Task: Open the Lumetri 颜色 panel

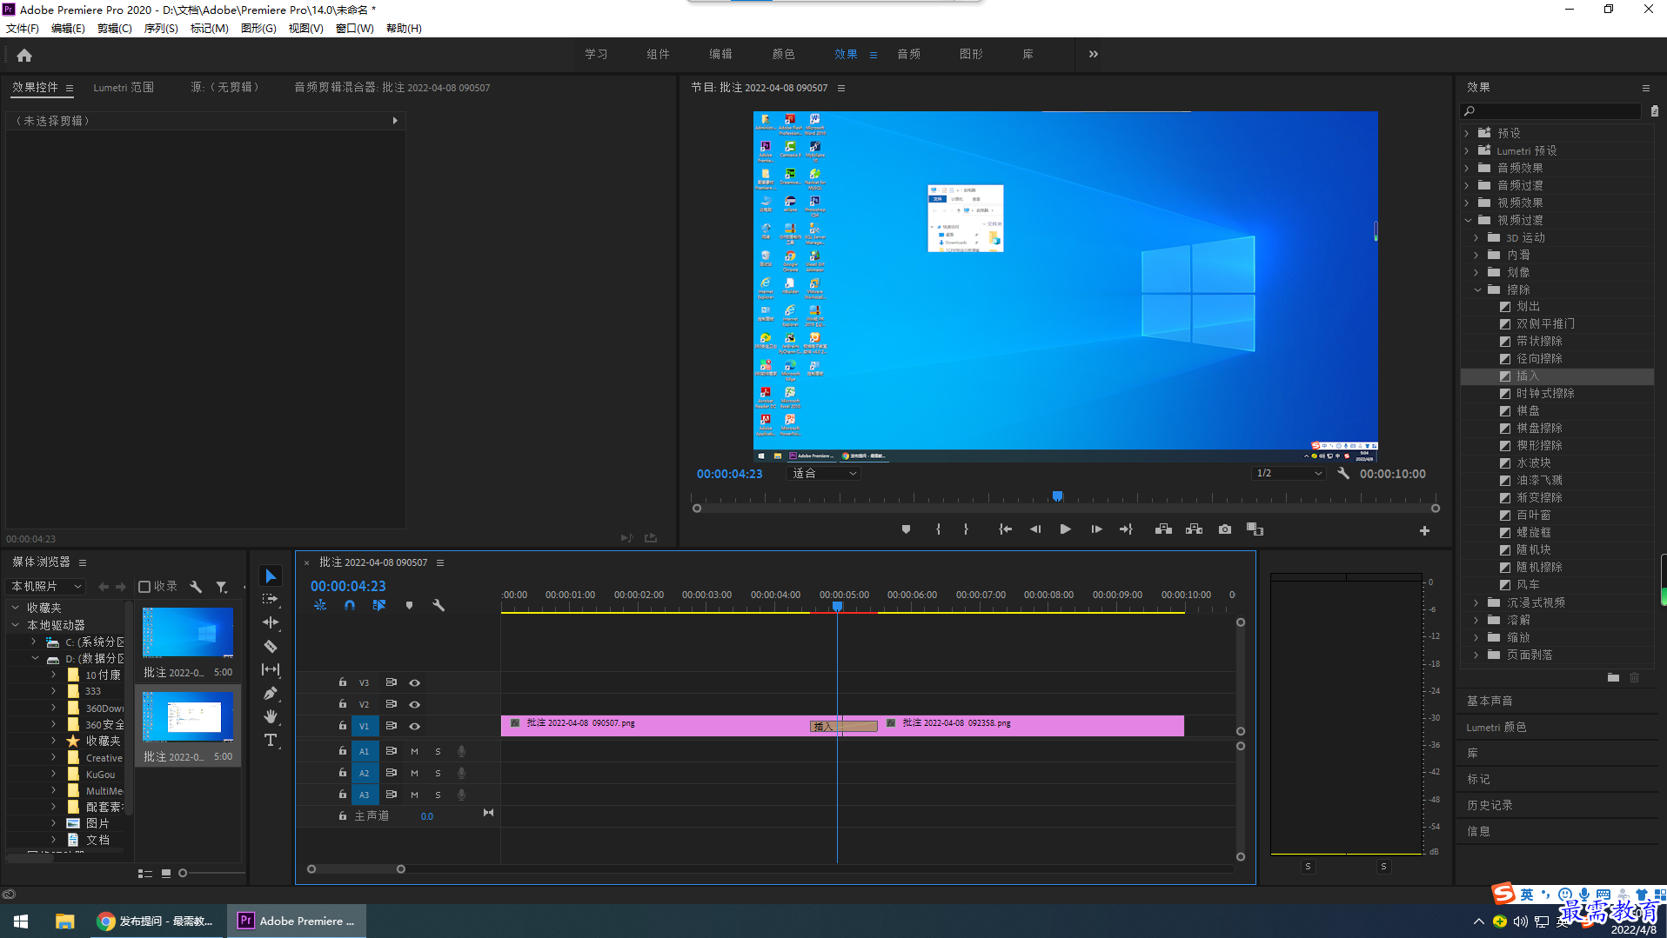Action: pos(1496,727)
